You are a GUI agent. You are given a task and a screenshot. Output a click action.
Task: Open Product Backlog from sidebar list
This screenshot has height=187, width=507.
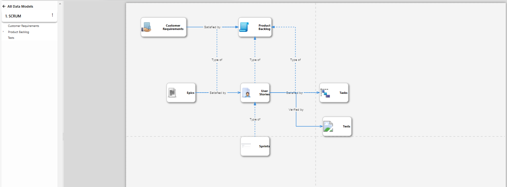[x=19, y=32]
